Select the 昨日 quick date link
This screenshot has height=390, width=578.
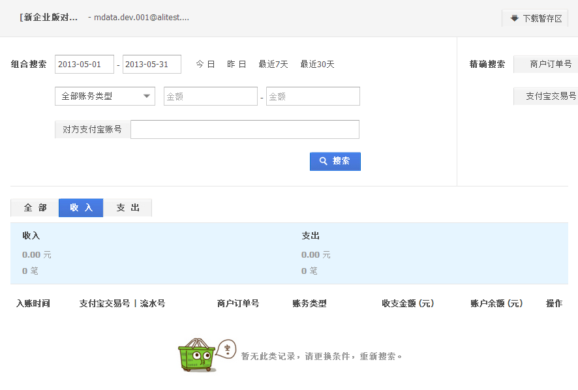[x=236, y=64]
